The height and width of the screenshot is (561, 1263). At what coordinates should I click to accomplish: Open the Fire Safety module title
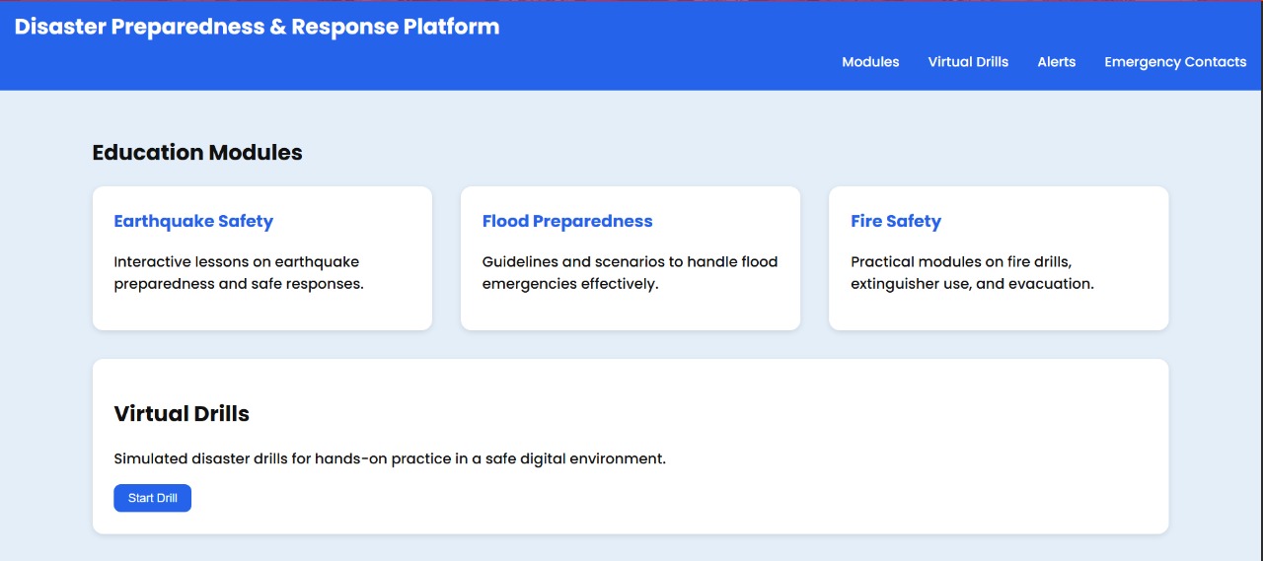(x=896, y=222)
